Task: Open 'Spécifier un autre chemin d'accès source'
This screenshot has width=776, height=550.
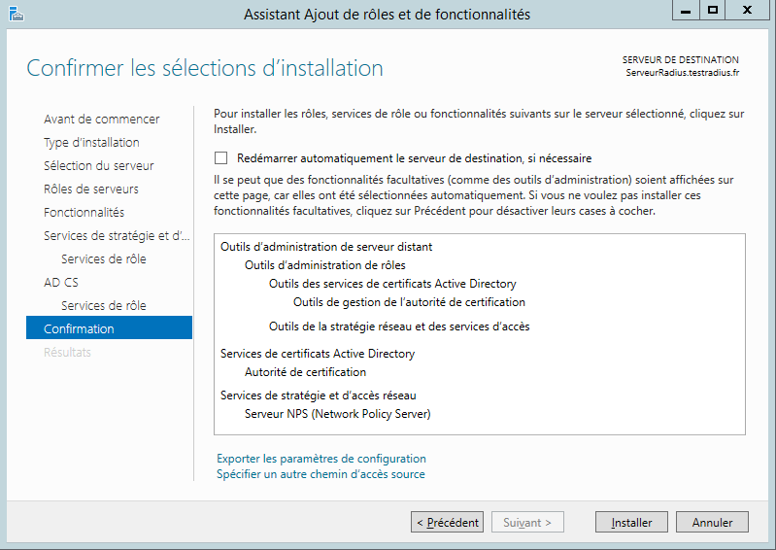Action: tap(321, 474)
